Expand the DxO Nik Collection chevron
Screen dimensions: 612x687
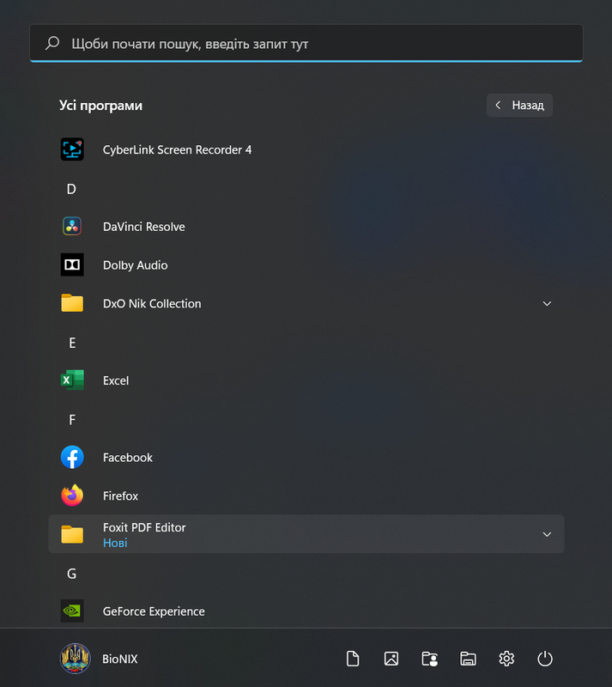point(547,303)
